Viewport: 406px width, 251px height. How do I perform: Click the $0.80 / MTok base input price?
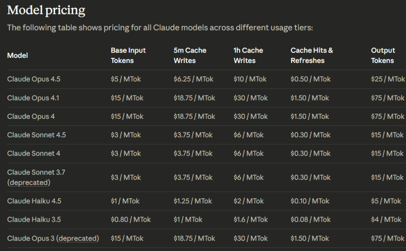(131, 219)
